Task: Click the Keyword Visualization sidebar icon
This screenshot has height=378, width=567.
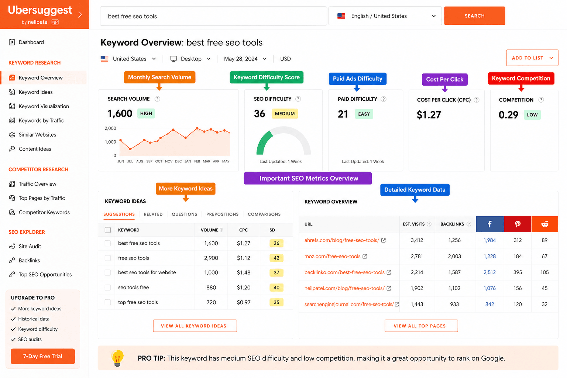Action: [x=12, y=106]
